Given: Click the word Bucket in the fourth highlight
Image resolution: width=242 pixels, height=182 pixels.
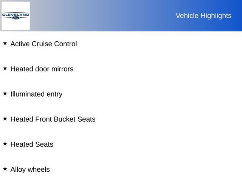Looking at the screenshot, I should pos(65,119).
